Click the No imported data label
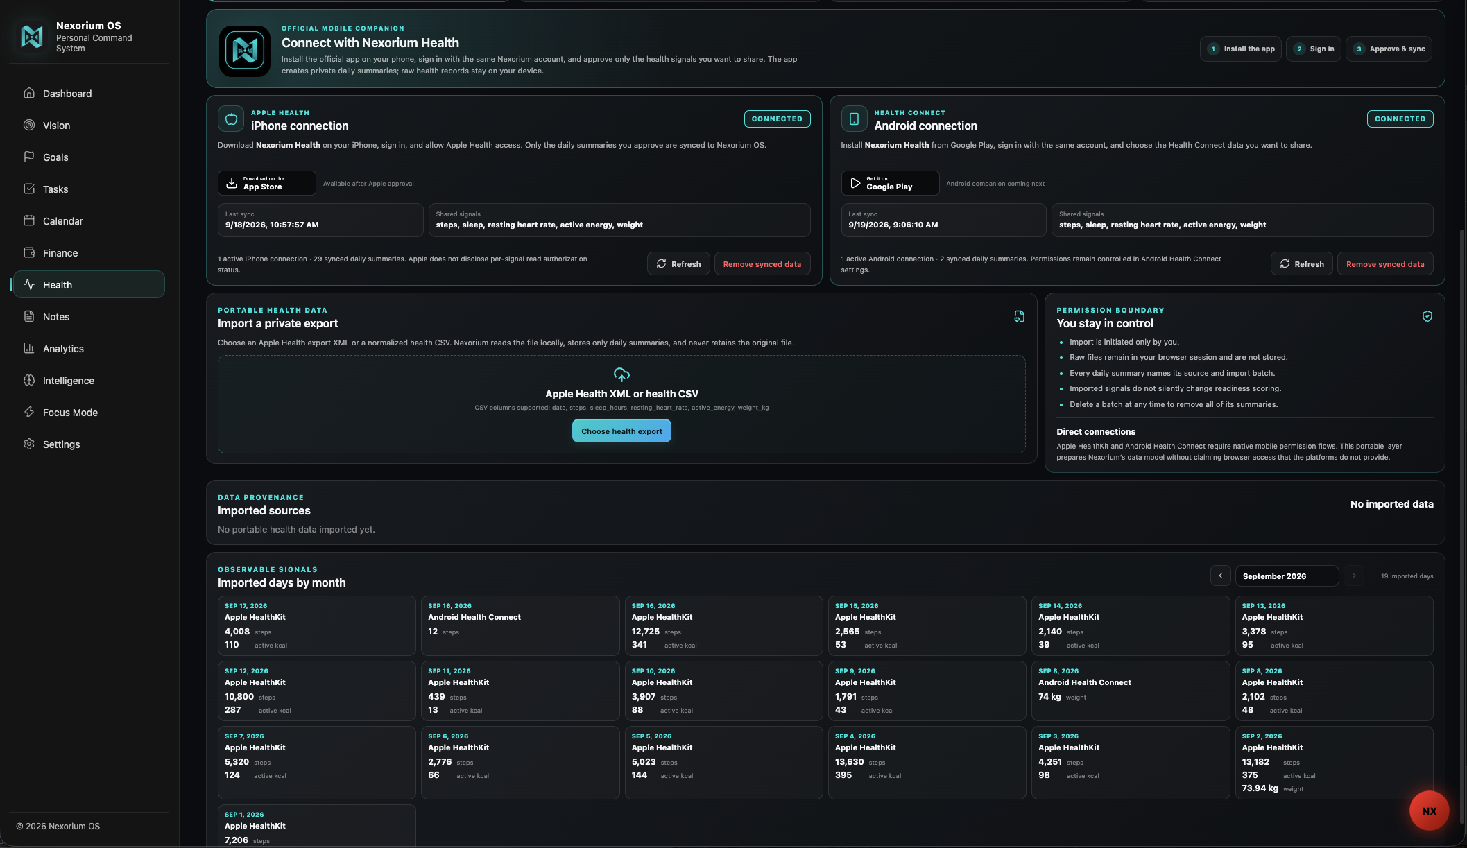The width and height of the screenshot is (1467, 848). coord(1391,504)
